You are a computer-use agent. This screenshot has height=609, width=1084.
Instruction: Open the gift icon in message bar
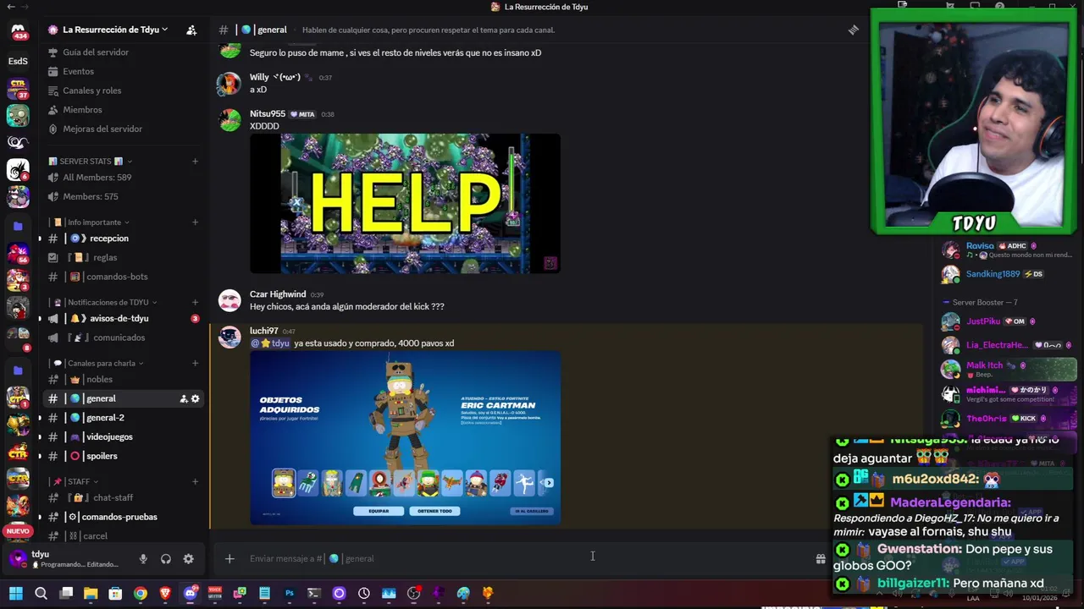pyautogui.click(x=820, y=558)
